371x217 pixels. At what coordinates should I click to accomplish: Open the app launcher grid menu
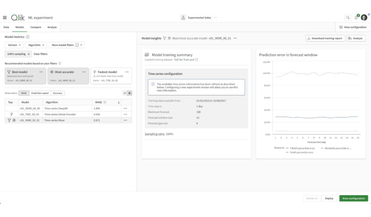pos(5,17)
